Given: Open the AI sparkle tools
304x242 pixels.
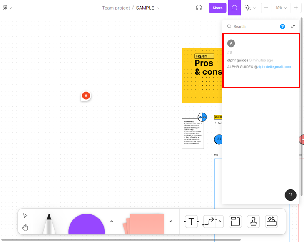Looking at the screenshot, I should tap(248, 8).
